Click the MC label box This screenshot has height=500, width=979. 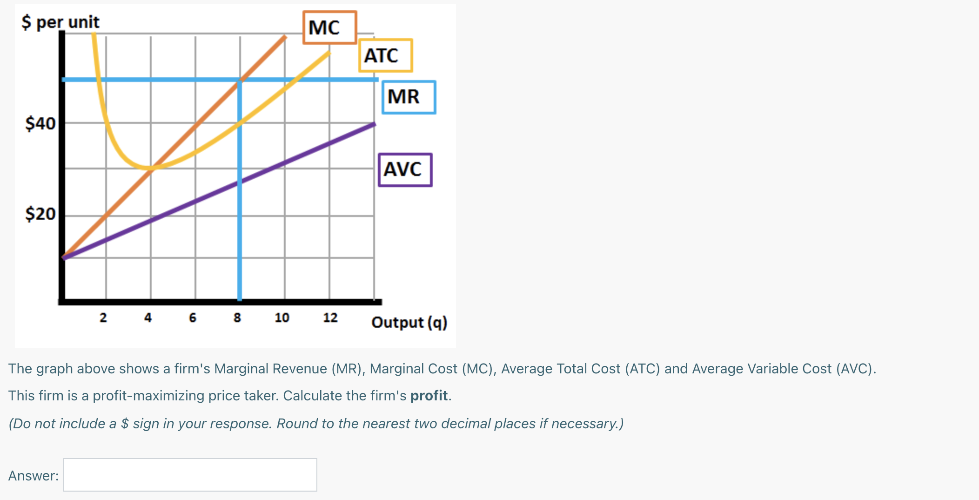[x=329, y=27]
